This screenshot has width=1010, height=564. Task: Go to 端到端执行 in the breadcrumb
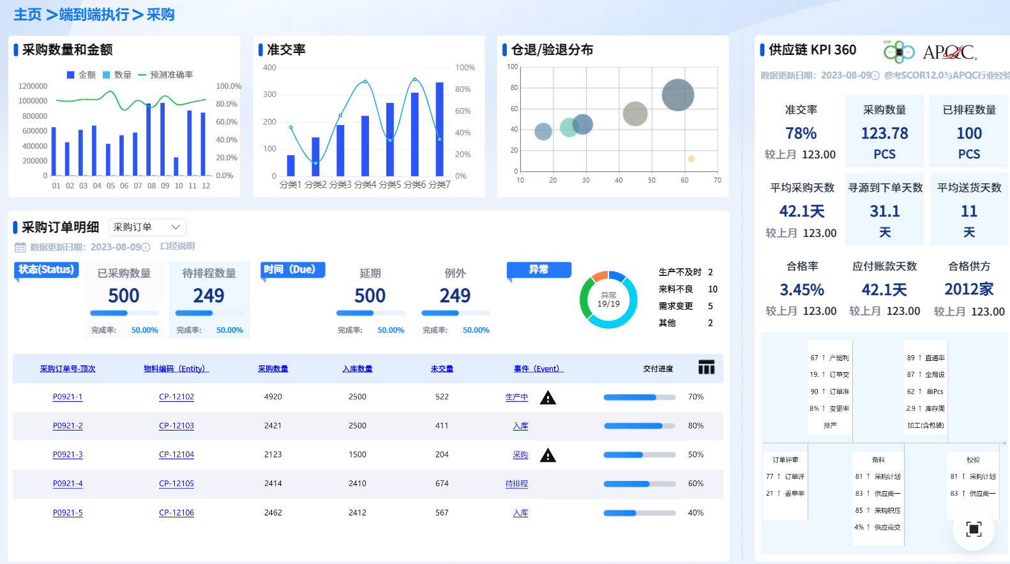[94, 15]
